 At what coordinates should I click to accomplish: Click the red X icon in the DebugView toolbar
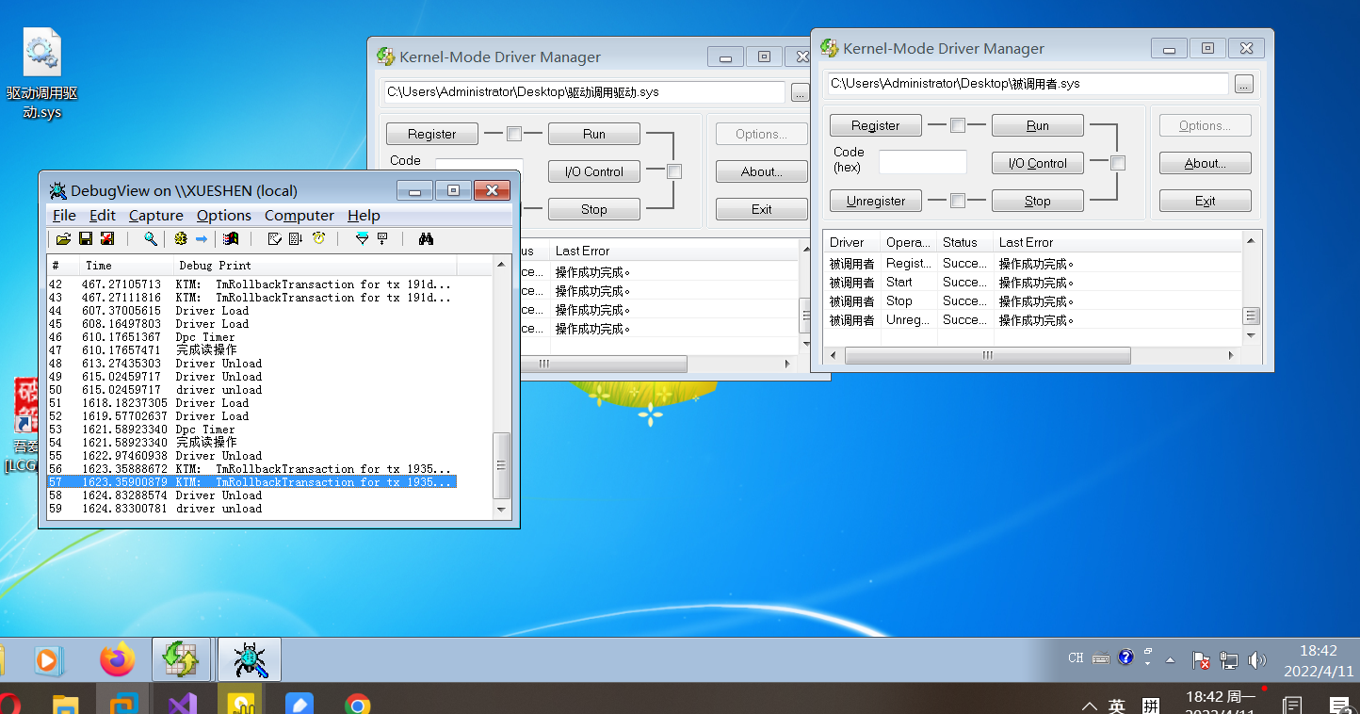pos(107,239)
